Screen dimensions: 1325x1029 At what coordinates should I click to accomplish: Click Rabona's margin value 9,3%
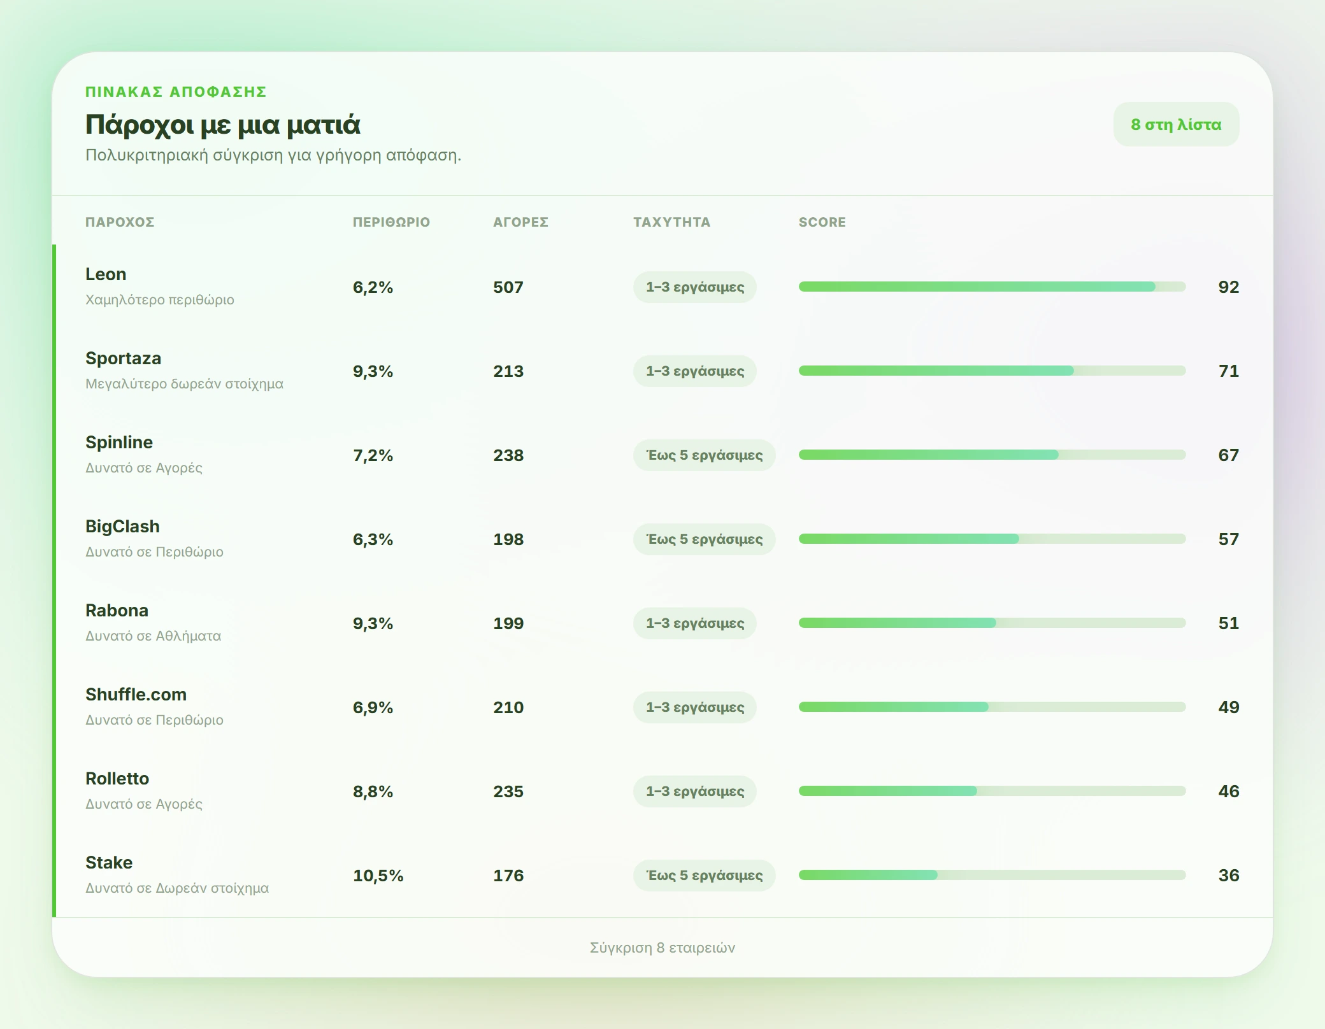tap(373, 623)
